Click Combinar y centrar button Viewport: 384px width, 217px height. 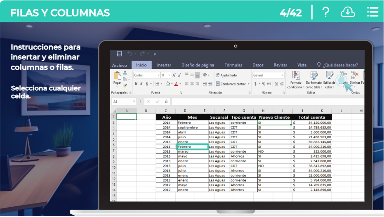click(x=233, y=84)
